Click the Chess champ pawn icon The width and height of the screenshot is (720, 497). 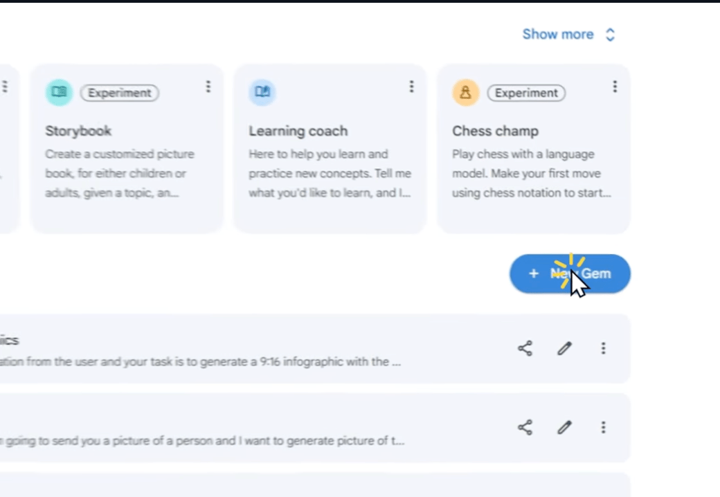click(x=466, y=92)
